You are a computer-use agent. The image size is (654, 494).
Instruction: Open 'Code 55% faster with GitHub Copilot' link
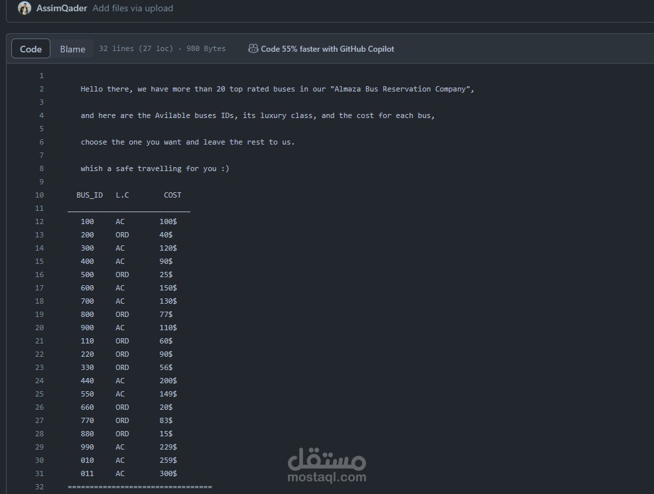click(328, 49)
